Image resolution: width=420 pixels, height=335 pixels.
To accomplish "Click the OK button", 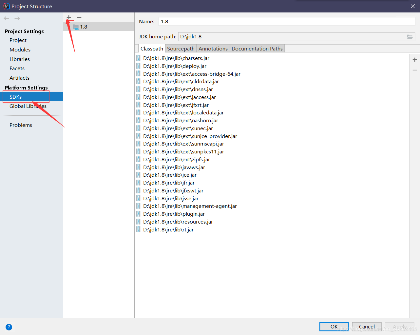I will [x=334, y=326].
